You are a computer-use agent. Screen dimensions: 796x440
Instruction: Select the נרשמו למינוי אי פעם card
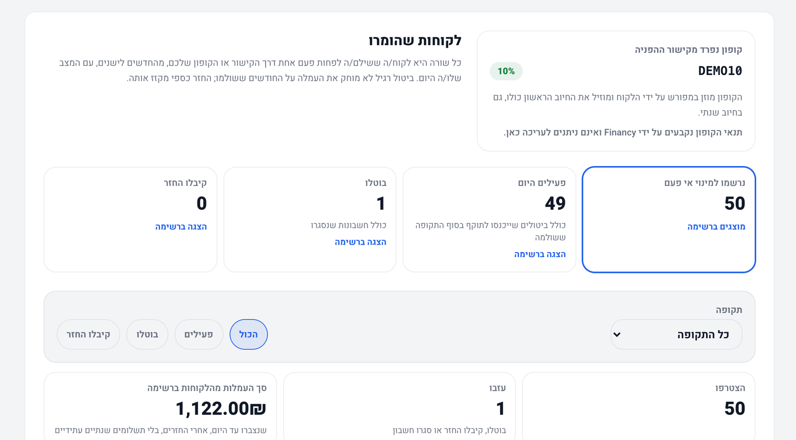click(x=669, y=219)
